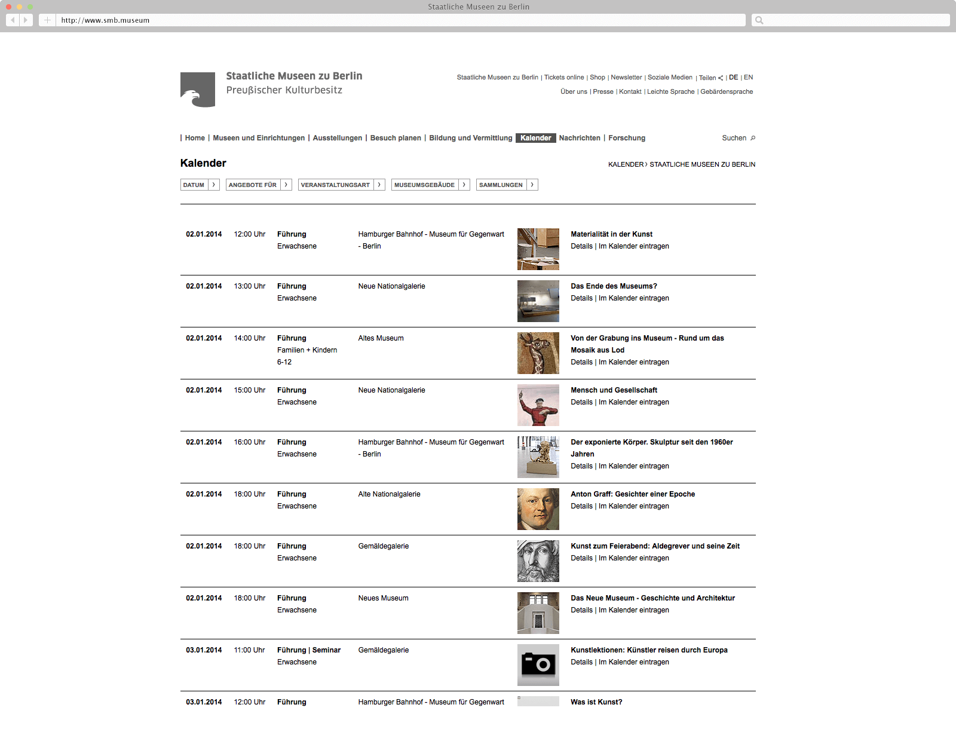The height and width of the screenshot is (729, 956).
Task: Click Gebärdensprache link
Action: pos(727,91)
